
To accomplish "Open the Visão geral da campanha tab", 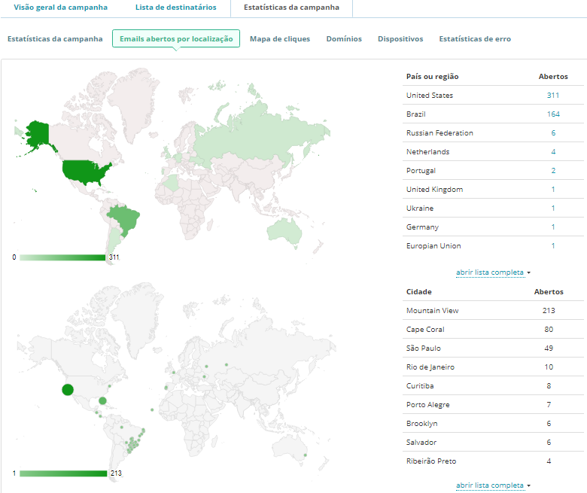I will [x=60, y=8].
